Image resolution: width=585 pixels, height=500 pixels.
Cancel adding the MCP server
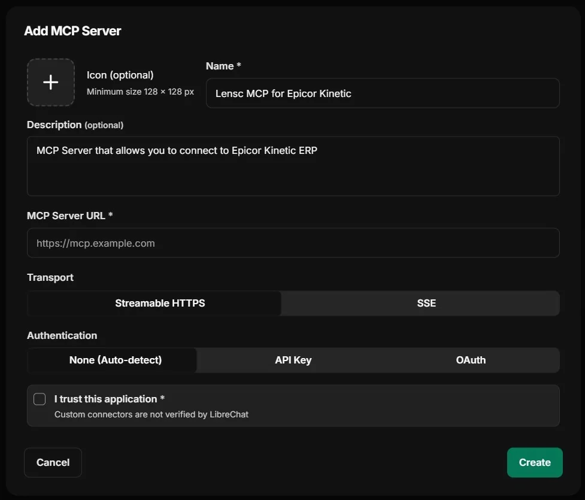coord(53,462)
